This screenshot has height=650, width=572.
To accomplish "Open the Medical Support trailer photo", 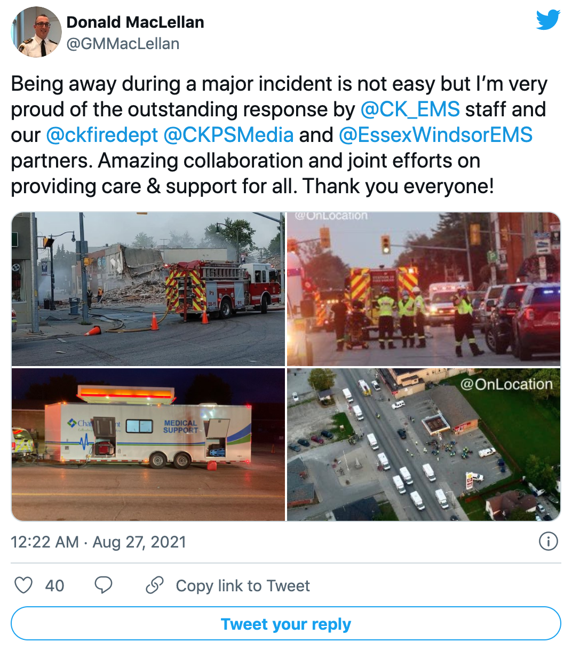I will coord(148,445).
